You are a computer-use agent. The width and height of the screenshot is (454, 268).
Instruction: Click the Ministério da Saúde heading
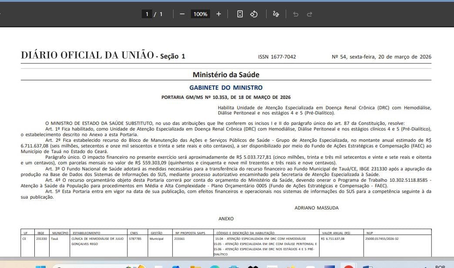226,75
